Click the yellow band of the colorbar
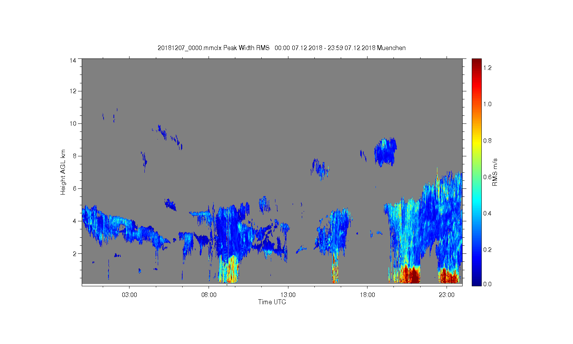 click(476, 143)
